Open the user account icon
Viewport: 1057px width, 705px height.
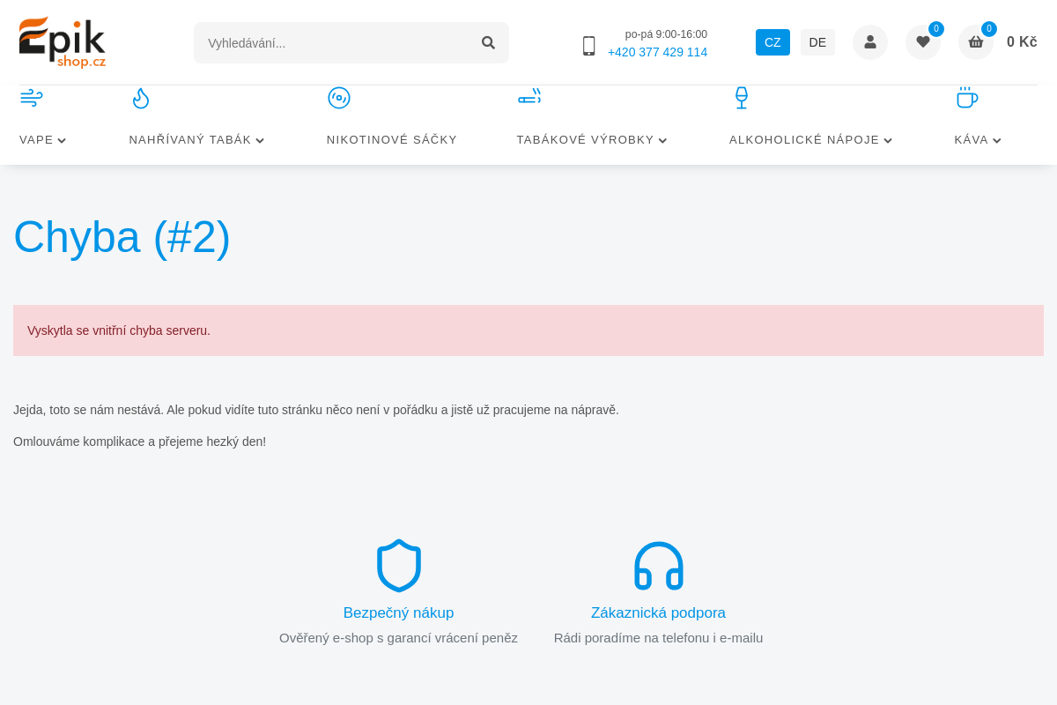coord(870,42)
